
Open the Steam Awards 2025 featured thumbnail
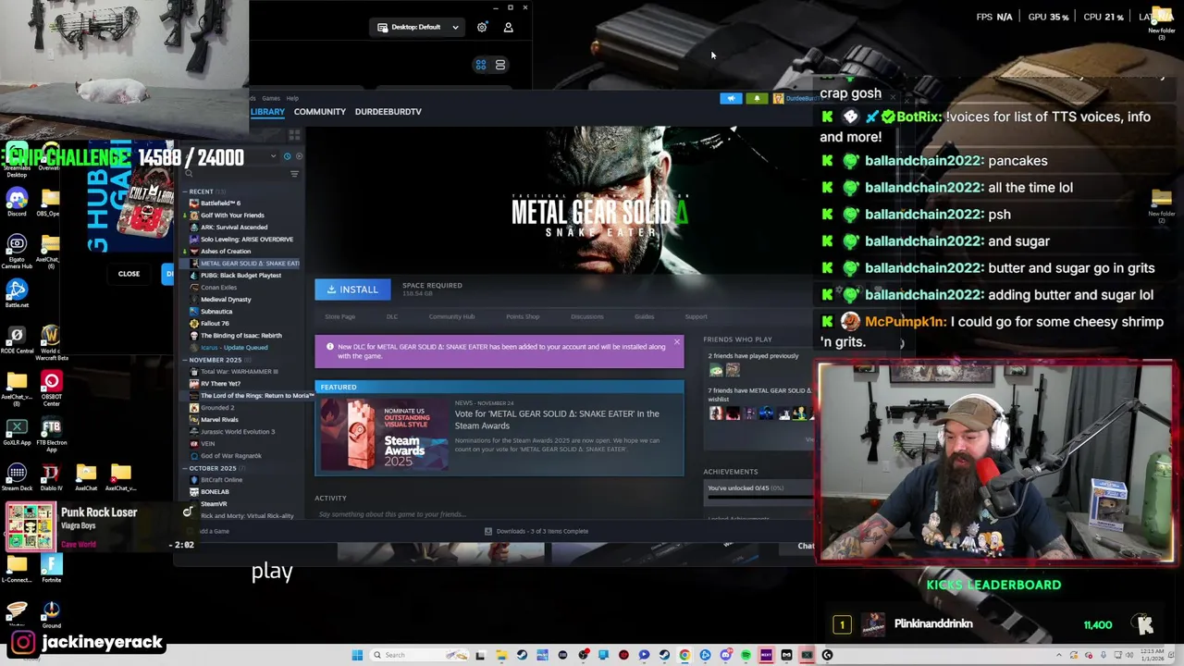point(383,434)
